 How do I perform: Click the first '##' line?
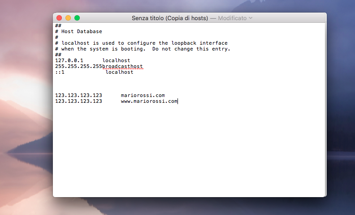58,25
